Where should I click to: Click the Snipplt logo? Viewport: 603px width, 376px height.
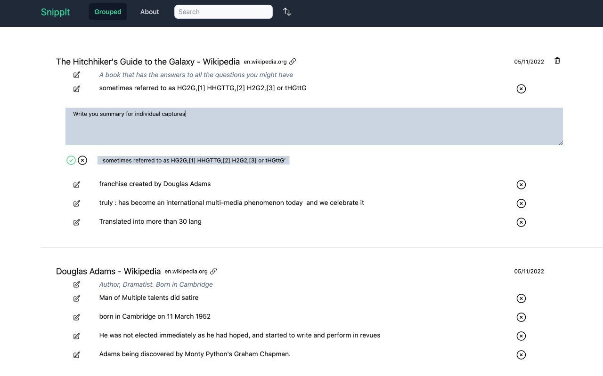(55, 12)
